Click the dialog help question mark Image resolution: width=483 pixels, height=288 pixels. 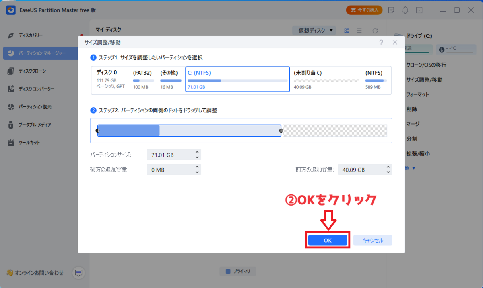pos(381,42)
